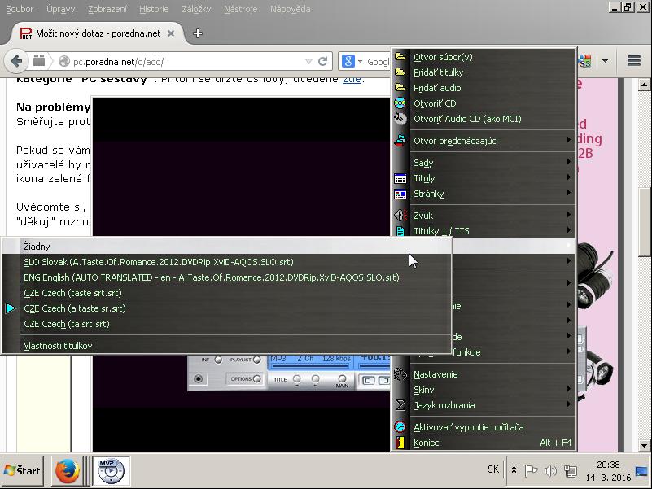Click Pridať titulky menu entry
The width and height of the screenshot is (652, 489).
tap(438, 72)
